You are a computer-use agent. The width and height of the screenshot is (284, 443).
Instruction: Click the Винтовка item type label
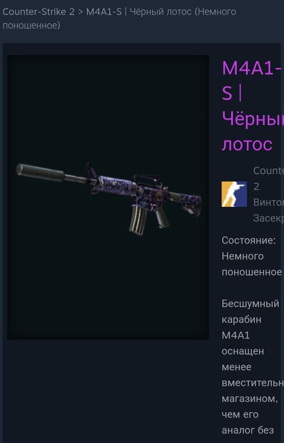pos(268,203)
